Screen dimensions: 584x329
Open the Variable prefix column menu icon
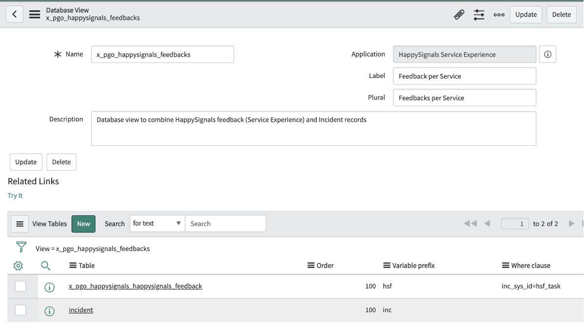(387, 266)
